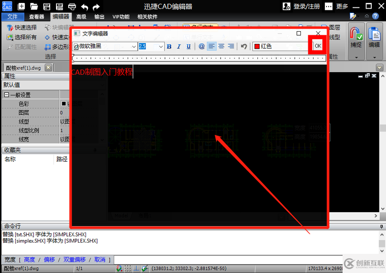Click the ortho mode icon in the status bar
The image size is (386, 273).
136,268
